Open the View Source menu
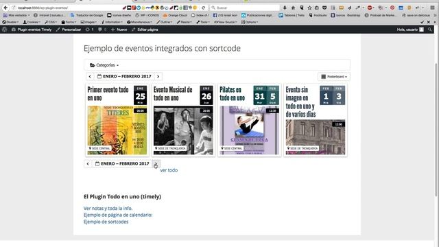This screenshot has width=439, height=247. click(226, 22)
